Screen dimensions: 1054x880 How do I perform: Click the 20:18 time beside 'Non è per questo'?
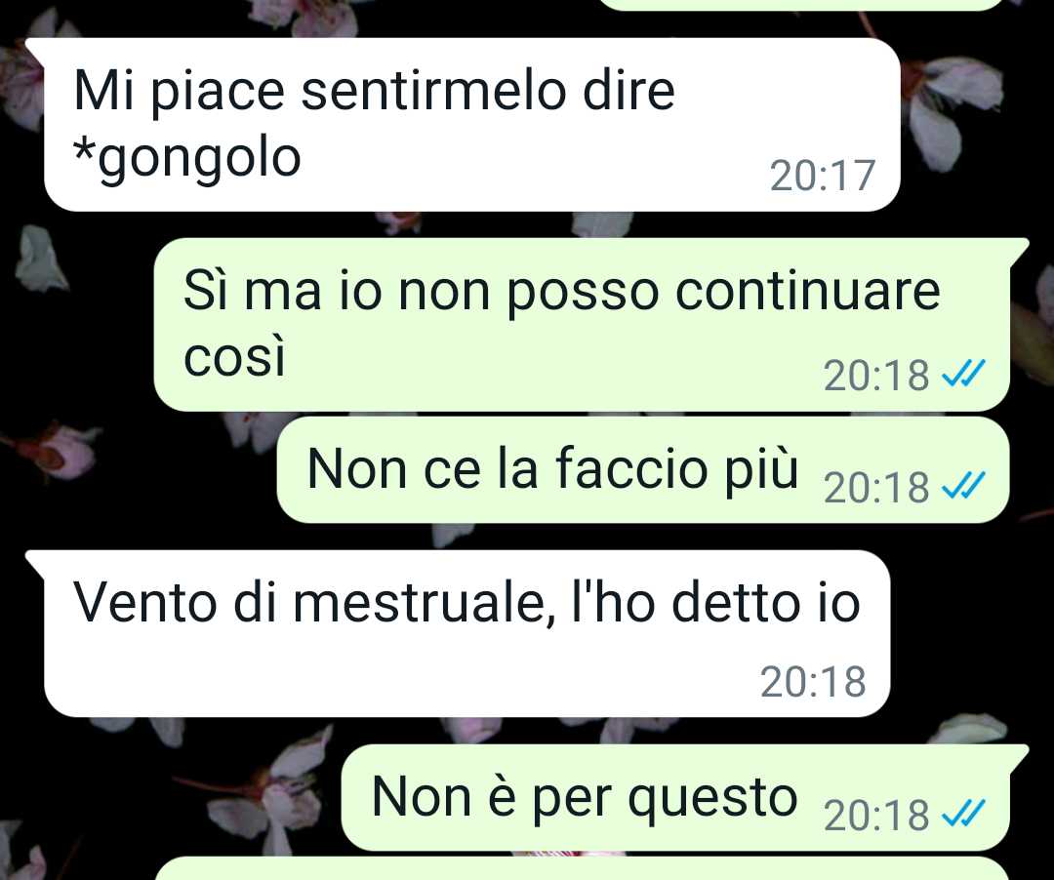pyautogui.click(x=876, y=816)
